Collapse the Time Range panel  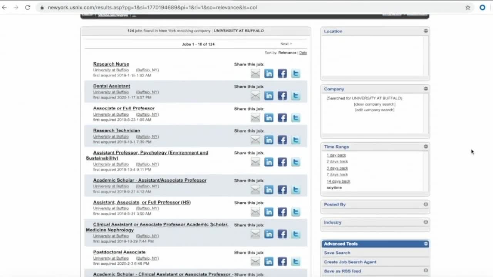(426, 146)
